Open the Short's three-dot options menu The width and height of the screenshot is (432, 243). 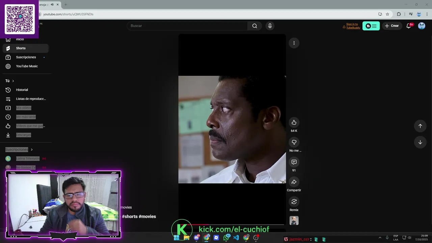(x=294, y=43)
